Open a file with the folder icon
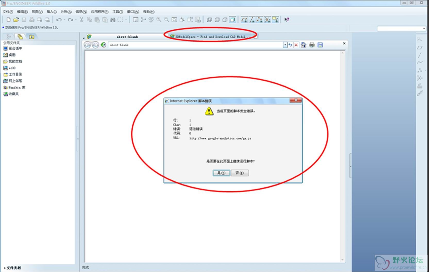 click(16, 20)
